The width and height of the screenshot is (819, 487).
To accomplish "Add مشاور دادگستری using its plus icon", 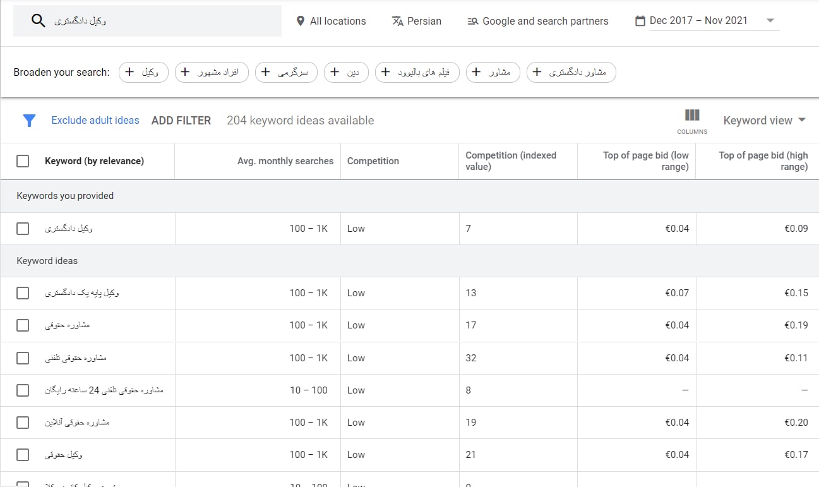I will click(537, 72).
